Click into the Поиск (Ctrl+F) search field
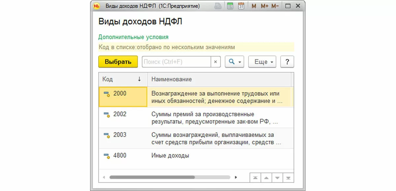 pyautogui.click(x=176, y=62)
